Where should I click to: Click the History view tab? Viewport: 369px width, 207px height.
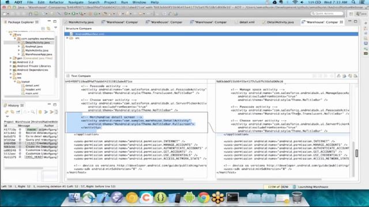tap(13, 105)
